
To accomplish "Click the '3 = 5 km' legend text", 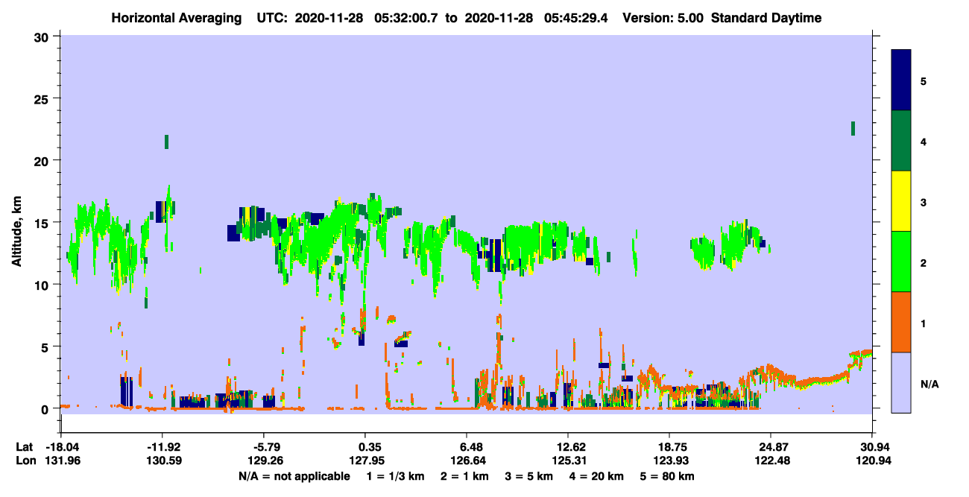I will pos(530,476).
